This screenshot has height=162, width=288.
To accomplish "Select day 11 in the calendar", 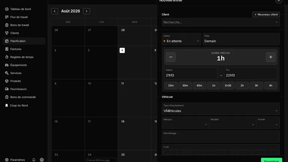I will (123, 84).
